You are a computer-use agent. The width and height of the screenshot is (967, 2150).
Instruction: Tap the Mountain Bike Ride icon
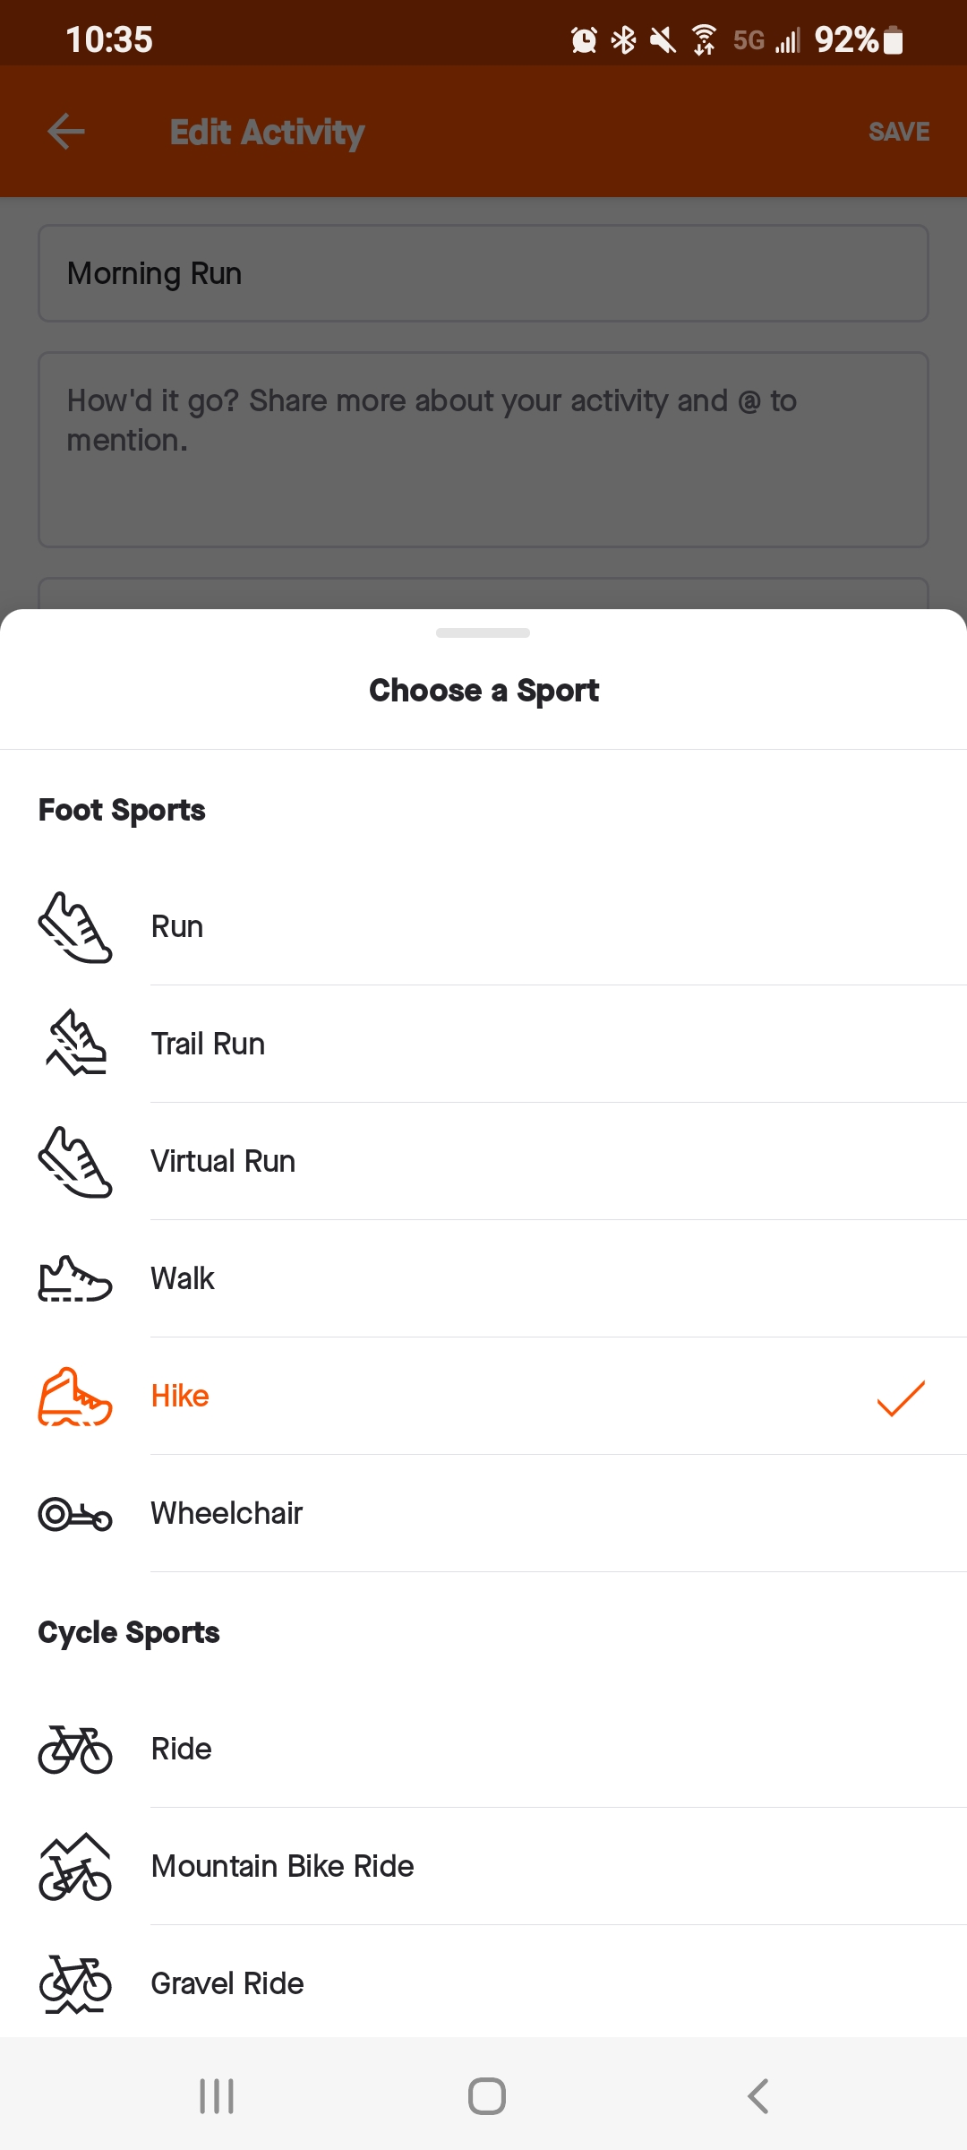pyautogui.click(x=75, y=1867)
